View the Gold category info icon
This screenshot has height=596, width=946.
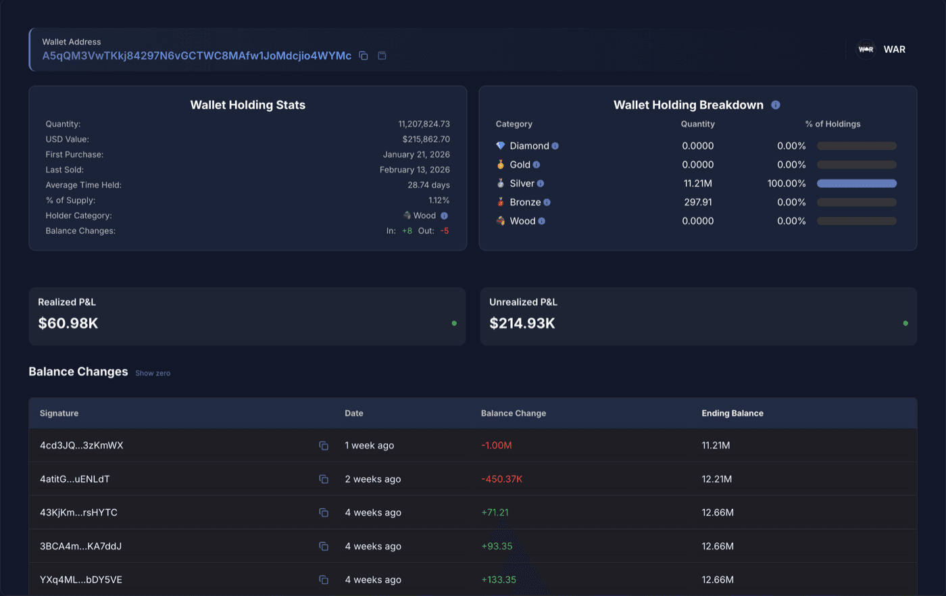pos(537,164)
